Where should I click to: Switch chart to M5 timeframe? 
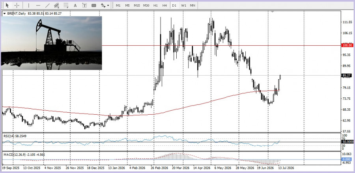coord(127,6)
